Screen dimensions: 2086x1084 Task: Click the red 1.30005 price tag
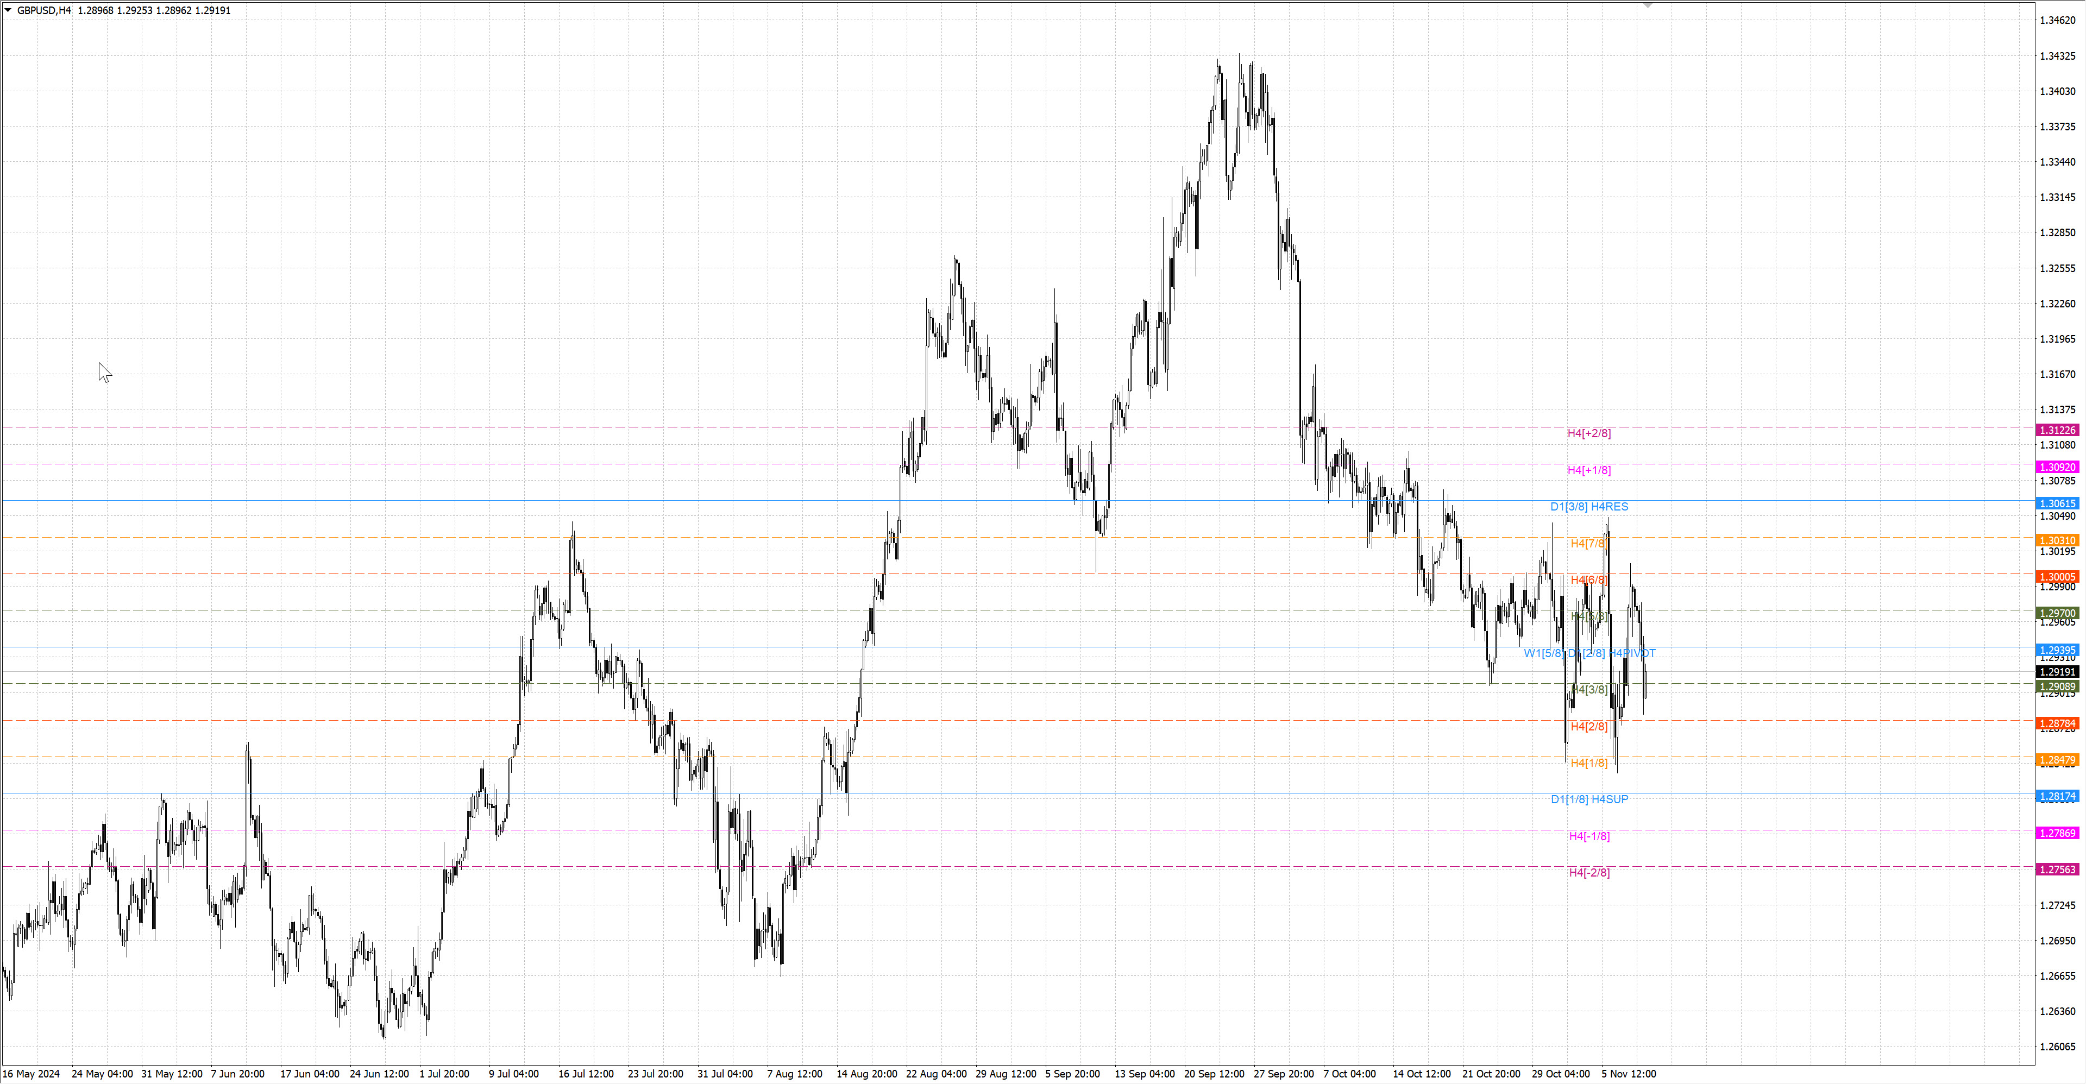pos(2057,576)
